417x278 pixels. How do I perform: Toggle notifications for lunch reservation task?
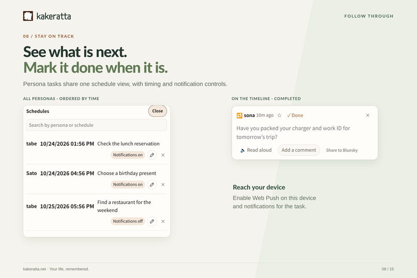point(128,155)
